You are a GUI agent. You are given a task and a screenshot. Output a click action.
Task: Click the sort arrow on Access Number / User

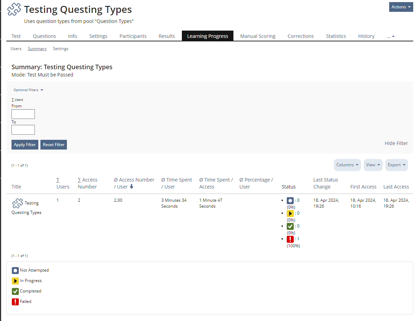coord(131,187)
